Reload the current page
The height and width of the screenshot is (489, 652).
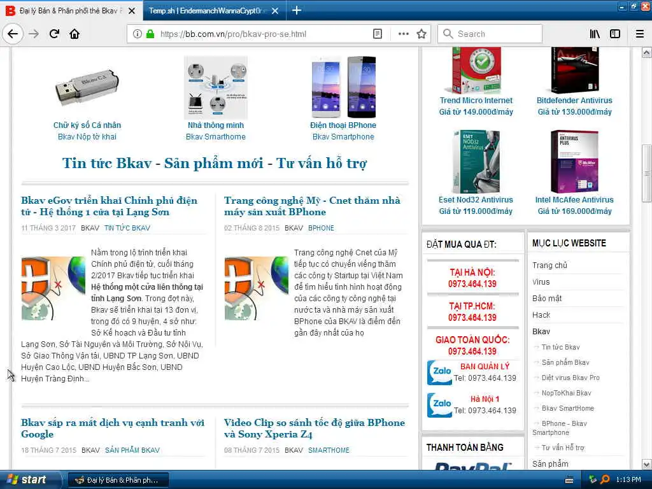[x=54, y=34]
